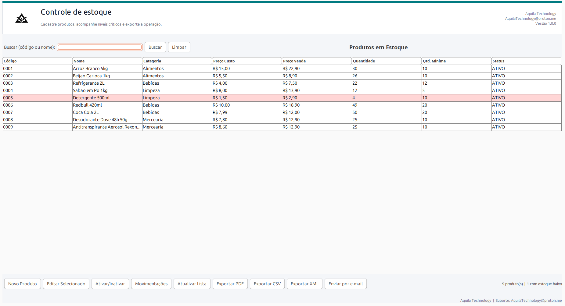This screenshot has width=565, height=306.
Task: Sort by the Código column header
Action: 38,61
